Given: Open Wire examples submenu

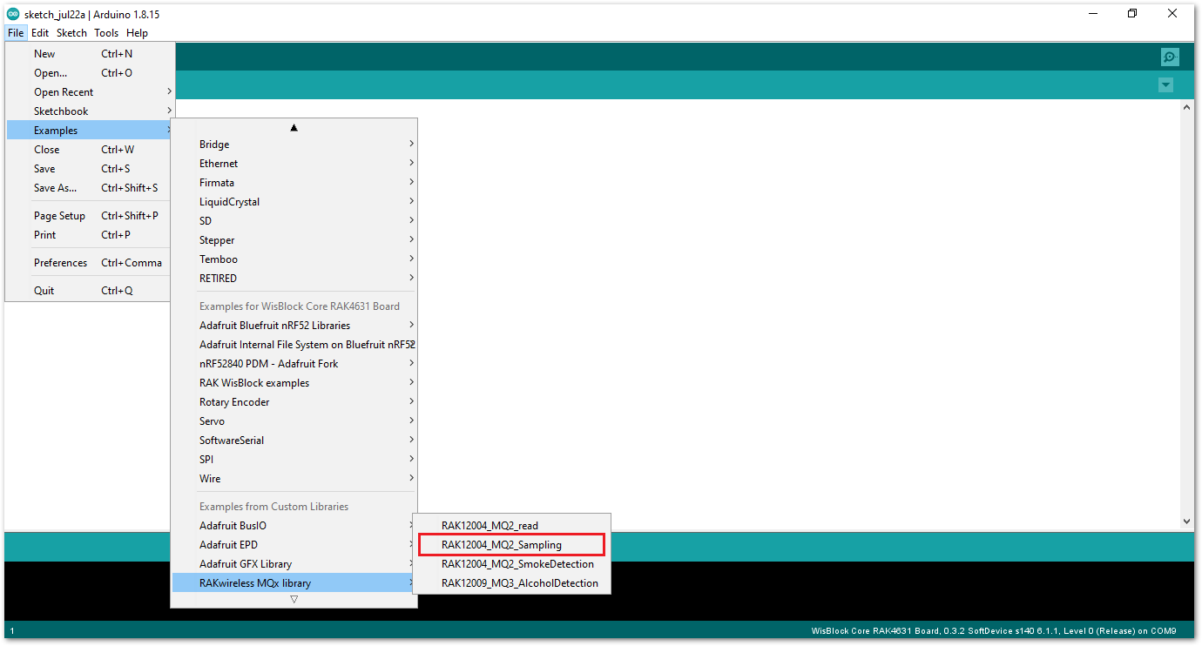Looking at the screenshot, I should (x=294, y=479).
